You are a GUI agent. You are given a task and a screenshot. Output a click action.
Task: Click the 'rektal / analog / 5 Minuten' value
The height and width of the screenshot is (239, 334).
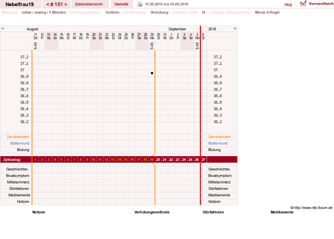tap(44, 12)
